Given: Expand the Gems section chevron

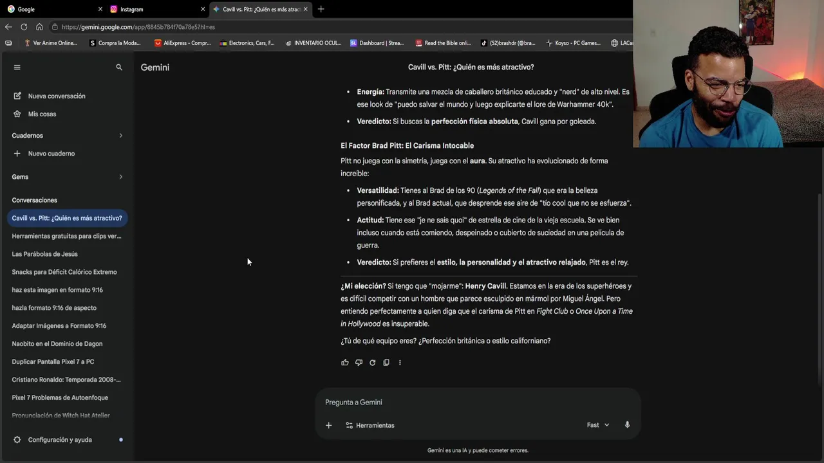Looking at the screenshot, I should click(x=120, y=177).
